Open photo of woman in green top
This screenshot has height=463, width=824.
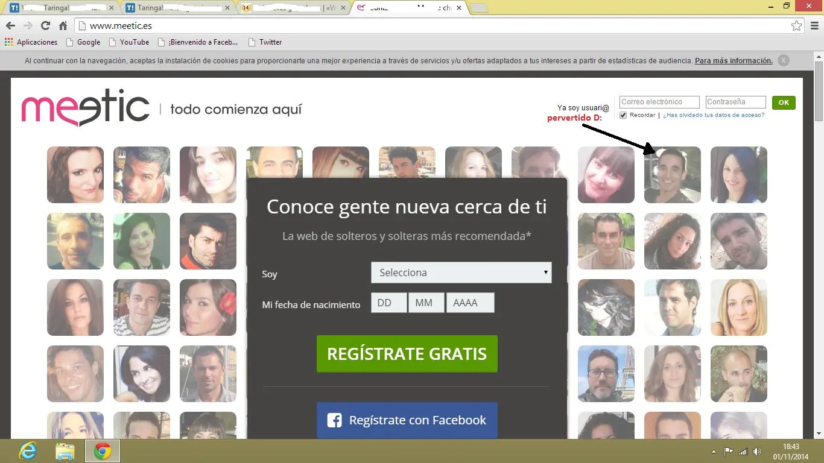pos(142,241)
